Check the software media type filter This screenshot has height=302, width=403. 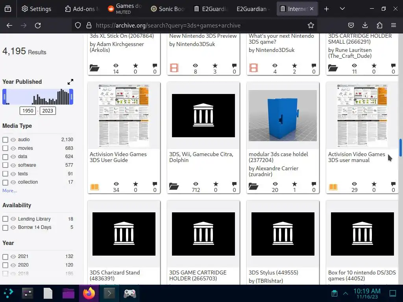click(x=5, y=165)
